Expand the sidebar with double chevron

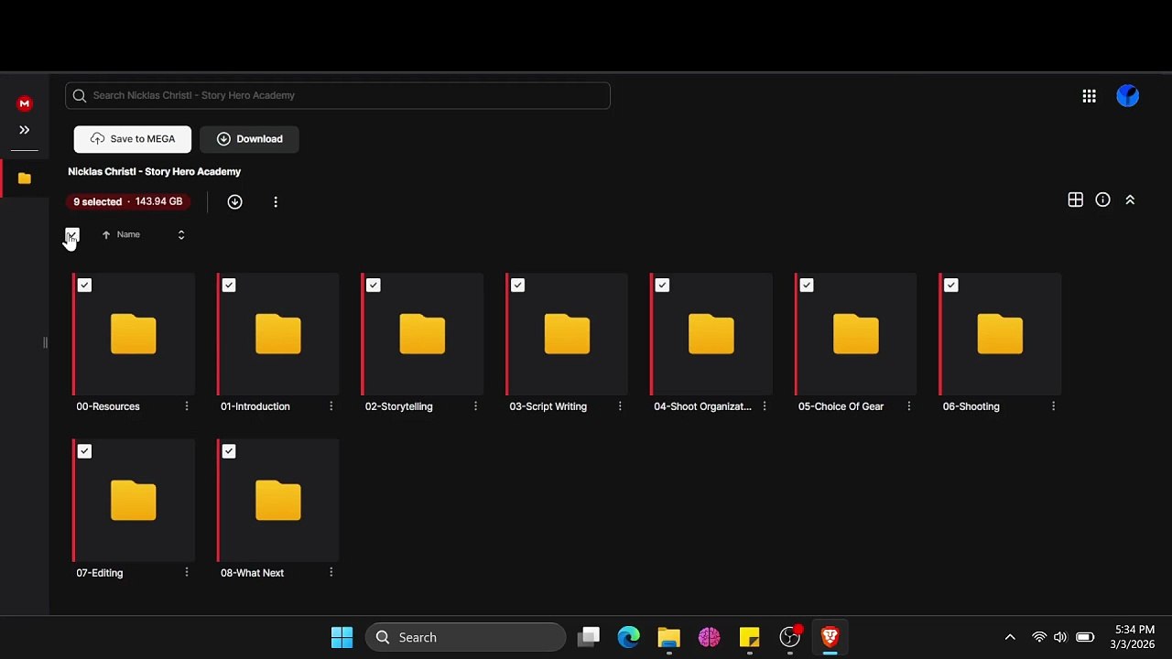(25, 130)
